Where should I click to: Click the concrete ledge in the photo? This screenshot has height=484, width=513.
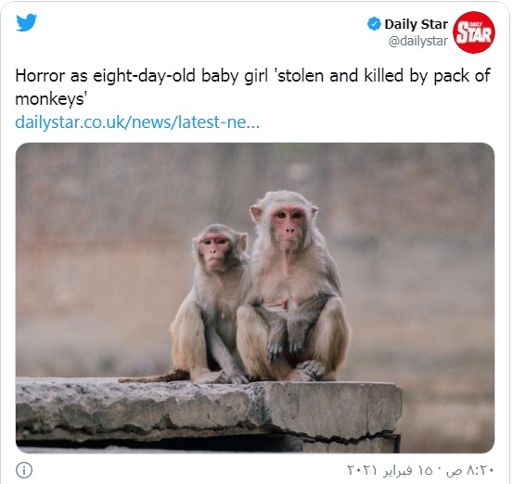[209, 414]
